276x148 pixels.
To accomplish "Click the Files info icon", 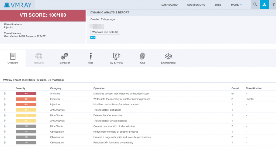I will point(91,56).
